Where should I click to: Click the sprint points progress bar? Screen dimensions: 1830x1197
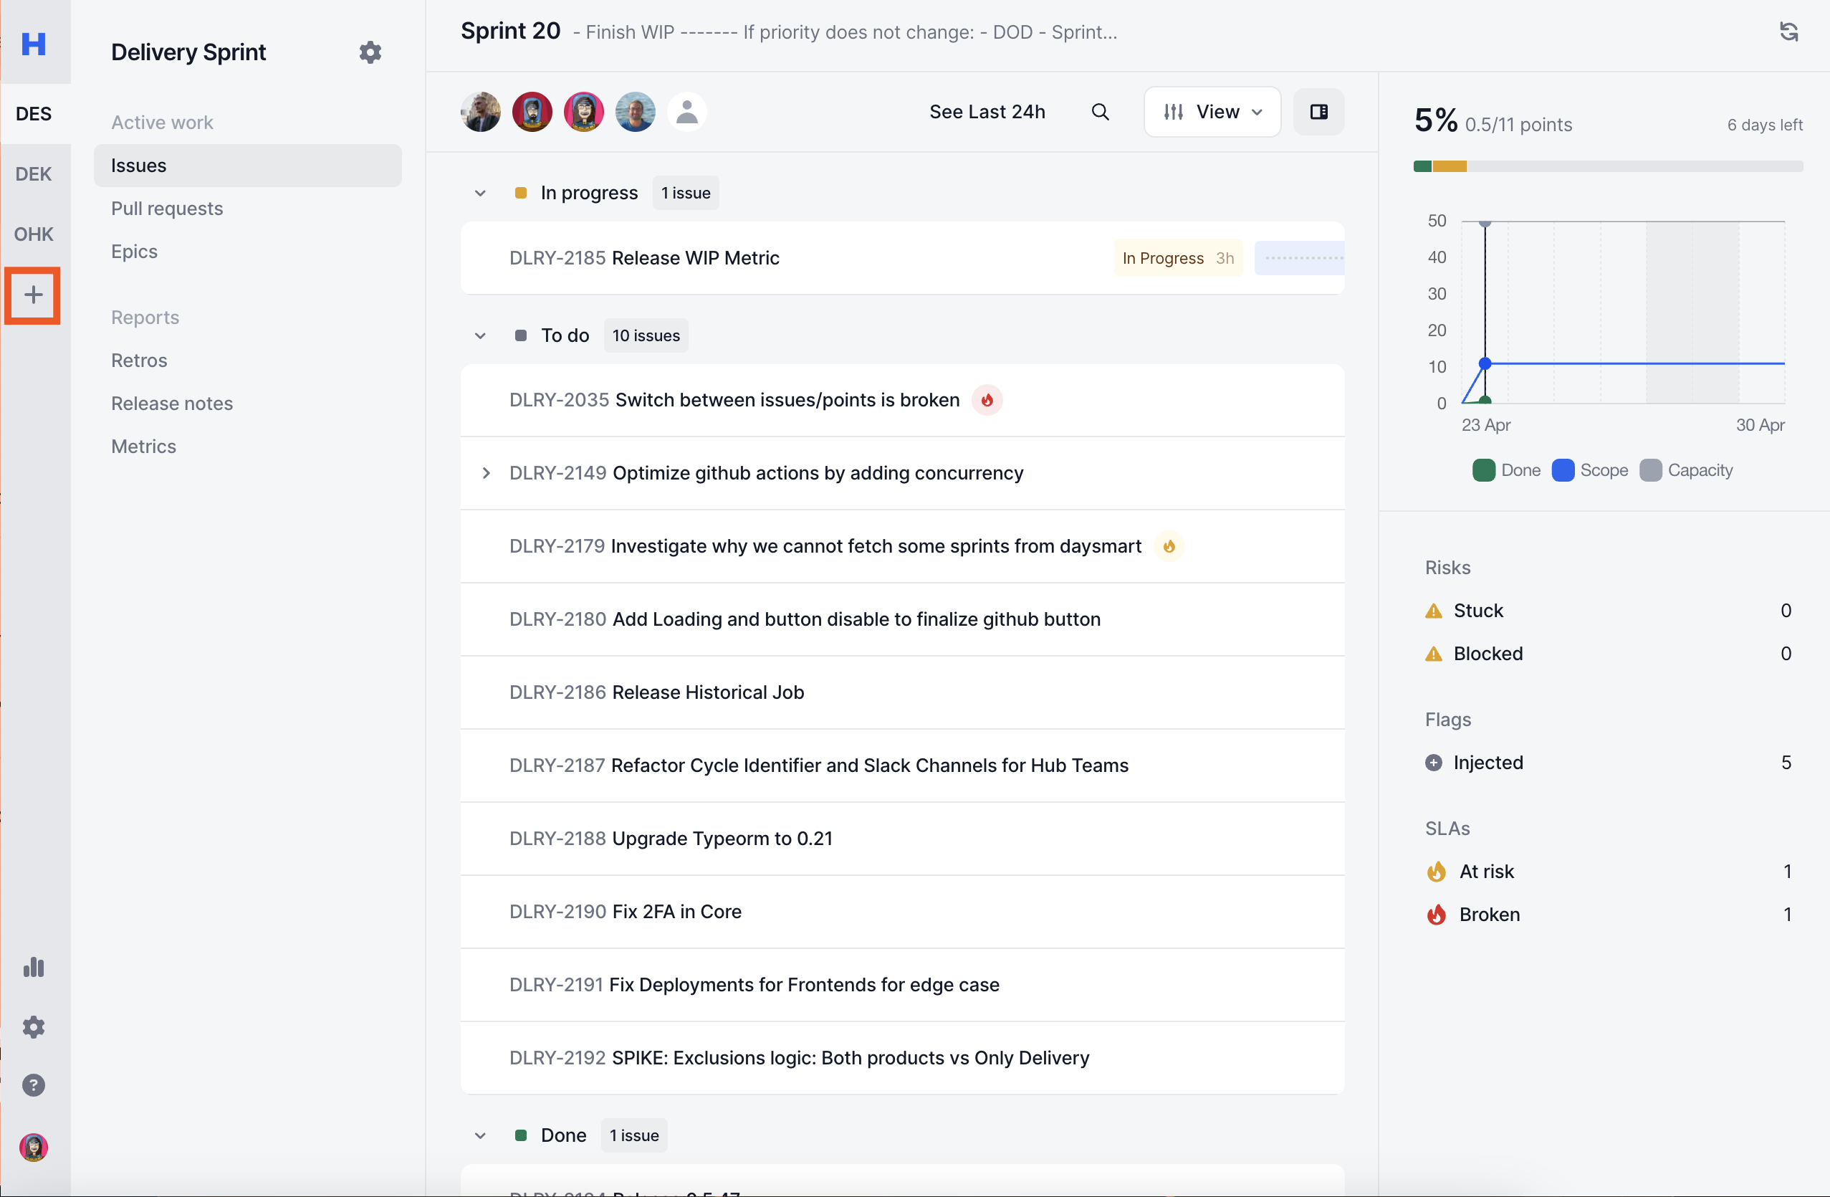(1607, 166)
